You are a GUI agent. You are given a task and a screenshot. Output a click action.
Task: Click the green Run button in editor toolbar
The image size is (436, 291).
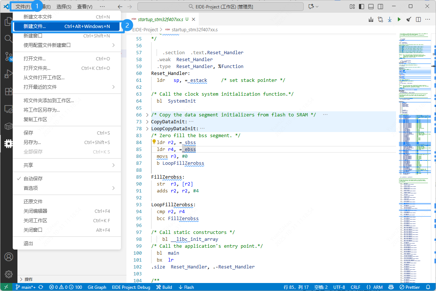coord(399,19)
